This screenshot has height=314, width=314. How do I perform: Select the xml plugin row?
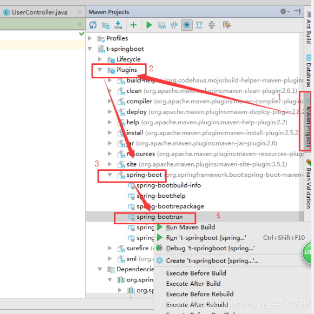[120, 259]
